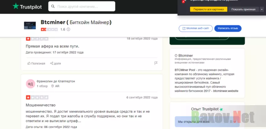Mark the October 18 review as "Полезная"
Screen dimensions: 266x129
(x=36, y=63)
